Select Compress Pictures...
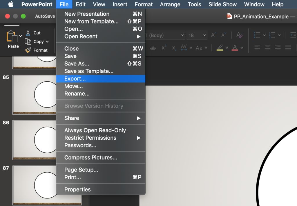The image size is (297, 206). pyautogui.click(x=101, y=158)
